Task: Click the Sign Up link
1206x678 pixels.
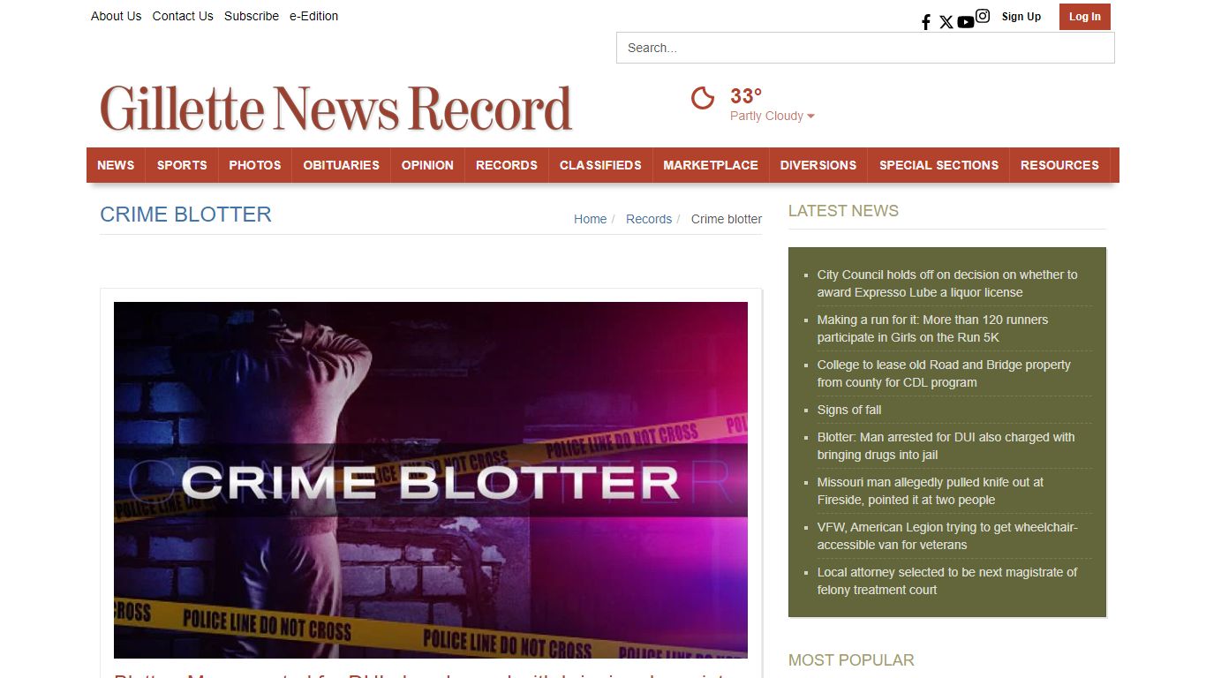Action: [1021, 17]
